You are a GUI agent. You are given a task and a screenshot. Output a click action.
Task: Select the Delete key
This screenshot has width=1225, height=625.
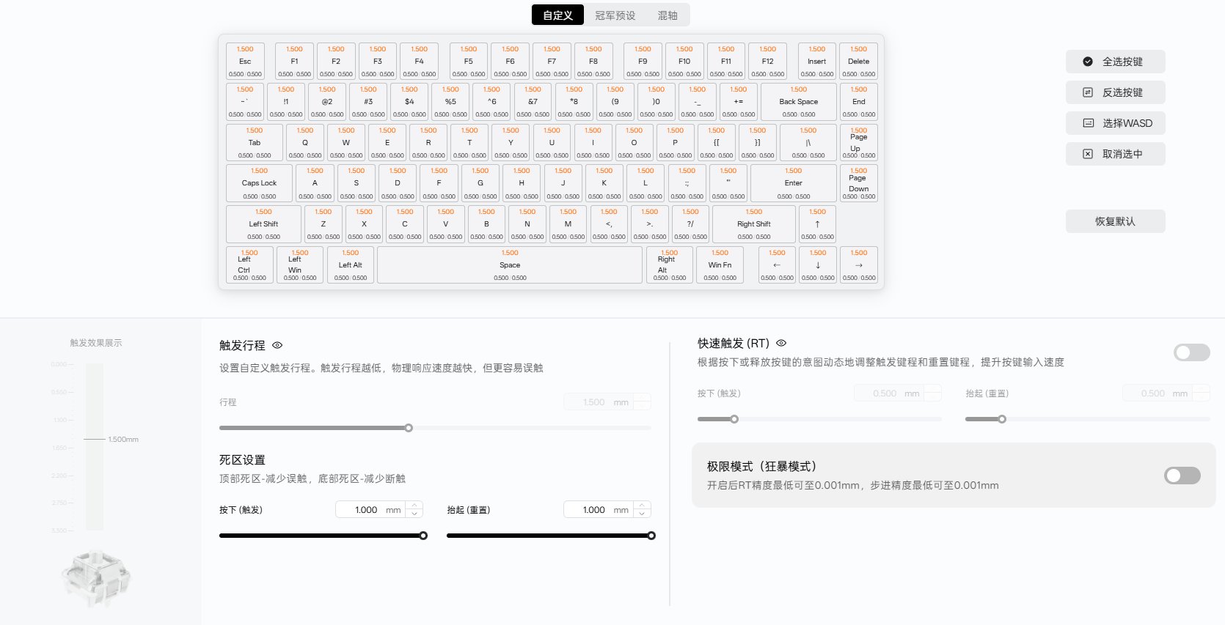tap(858, 62)
